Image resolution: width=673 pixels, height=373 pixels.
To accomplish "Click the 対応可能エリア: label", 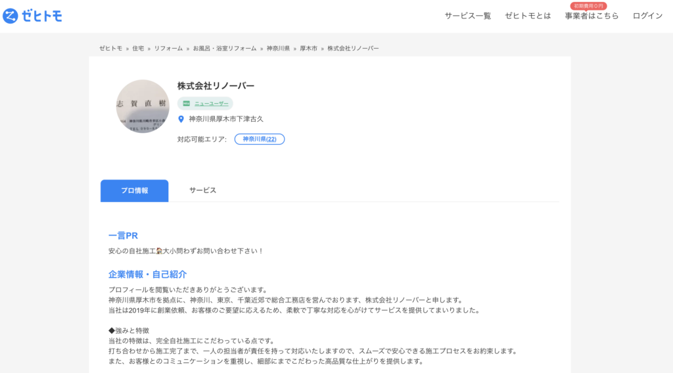I will (202, 139).
